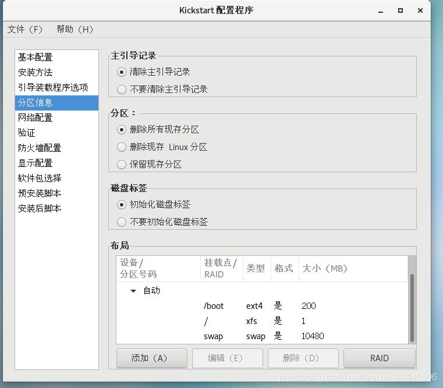Screen dimensions: 443x388
Task: Switch to 防火墙配置 section
Action: point(56,148)
